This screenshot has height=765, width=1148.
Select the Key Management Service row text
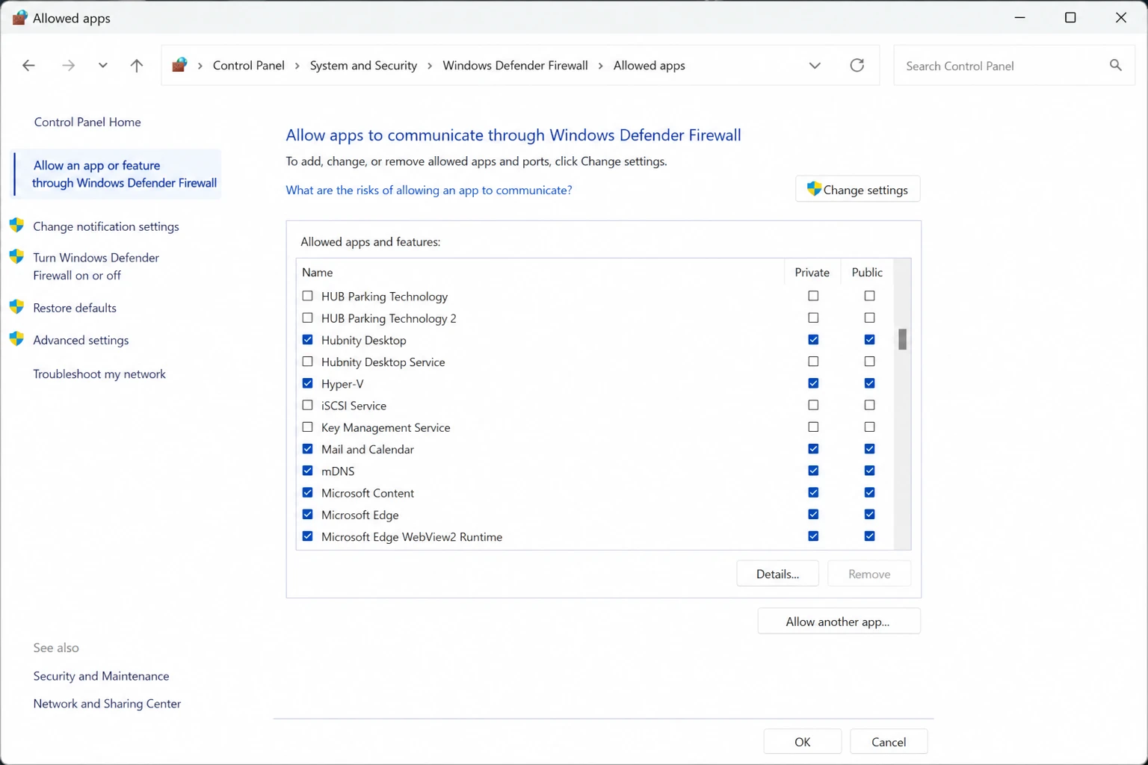[x=386, y=427]
